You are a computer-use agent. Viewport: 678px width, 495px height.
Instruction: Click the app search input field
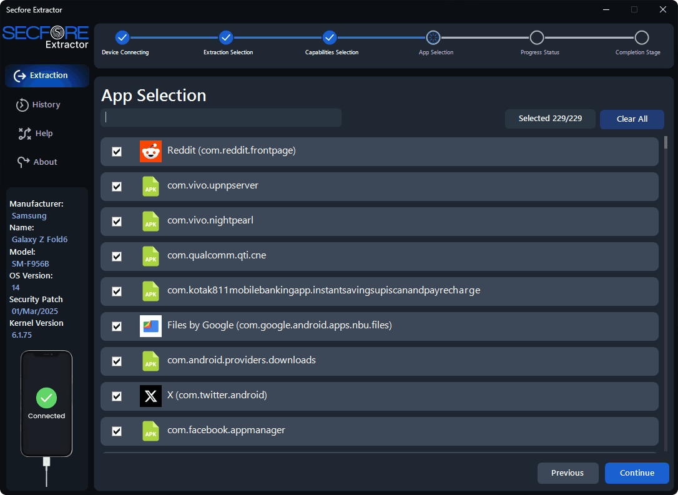click(221, 117)
